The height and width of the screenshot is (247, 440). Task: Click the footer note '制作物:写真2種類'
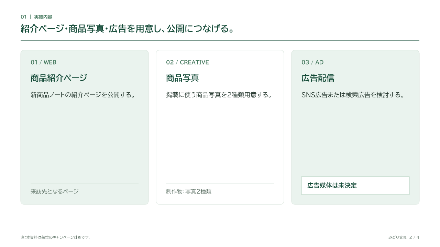pyautogui.click(x=189, y=191)
